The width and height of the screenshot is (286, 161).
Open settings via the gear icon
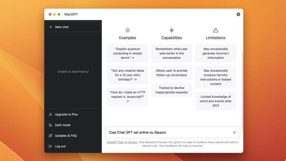pyautogui.click(x=238, y=15)
